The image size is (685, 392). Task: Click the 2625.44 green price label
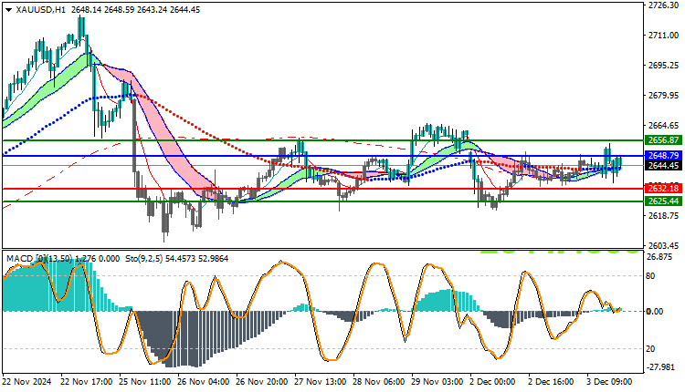[x=664, y=201]
